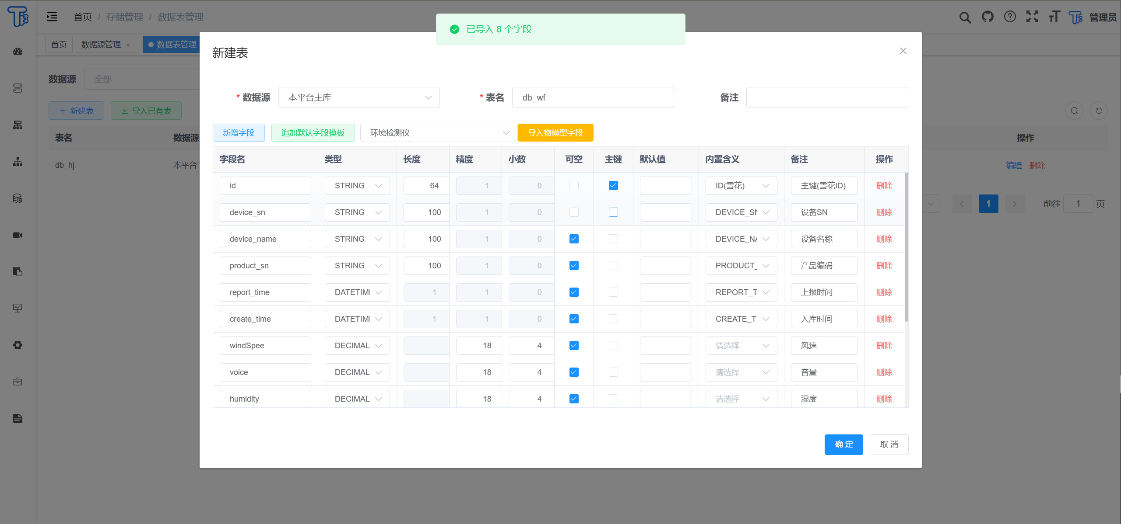The width and height of the screenshot is (1121, 524).
Task: Click the round search button in table toolbar
Action: [1074, 111]
